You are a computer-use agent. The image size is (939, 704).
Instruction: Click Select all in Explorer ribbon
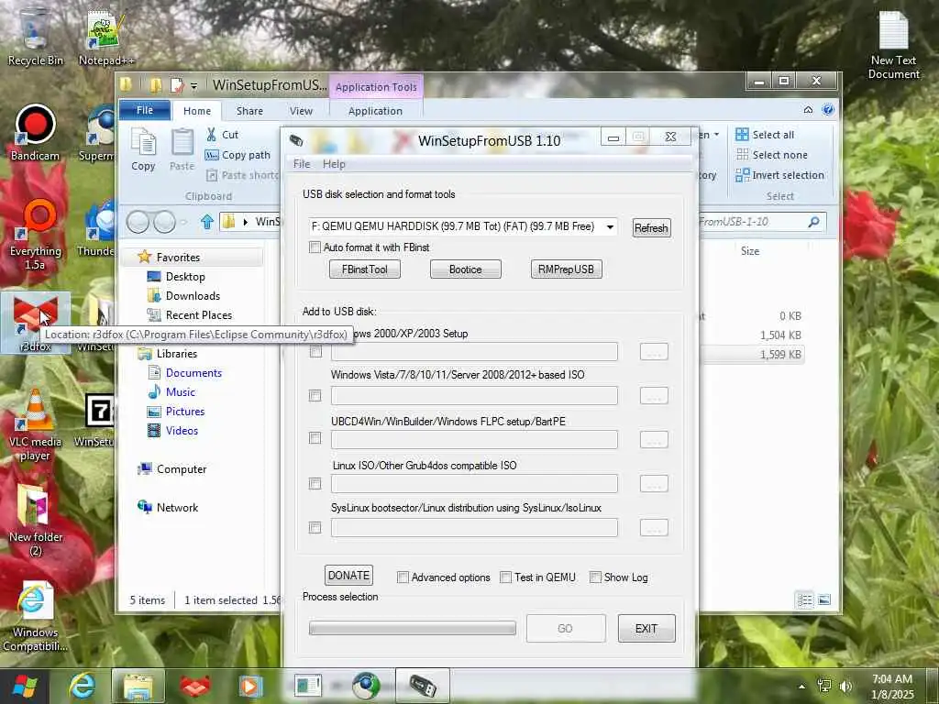(765, 135)
